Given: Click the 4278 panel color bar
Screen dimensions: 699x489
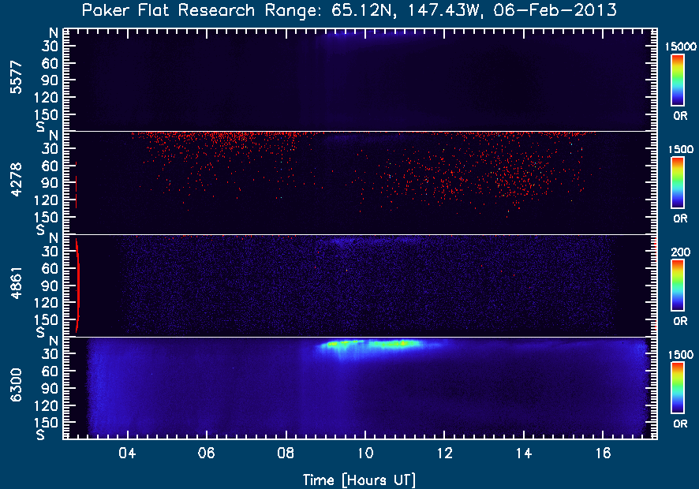Looking at the screenshot, I should click(678, 183).
